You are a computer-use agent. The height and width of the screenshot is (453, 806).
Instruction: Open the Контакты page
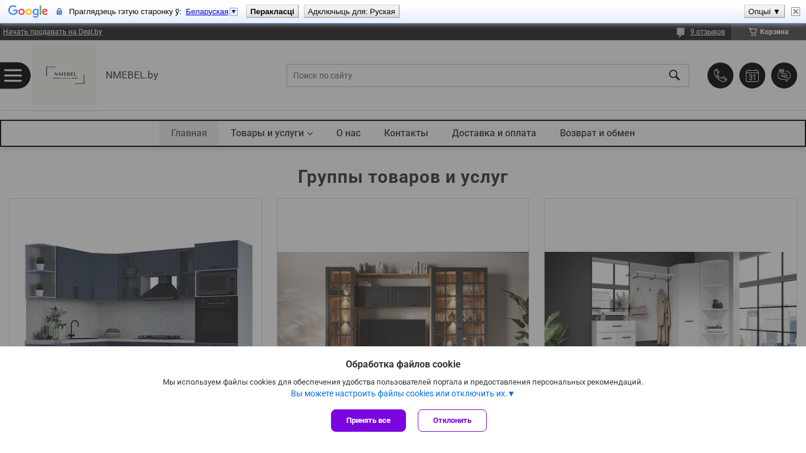[406, 133]
